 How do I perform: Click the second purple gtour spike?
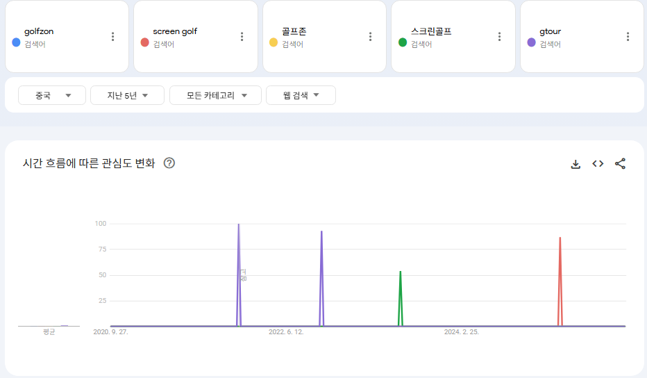tap(321, 279)
